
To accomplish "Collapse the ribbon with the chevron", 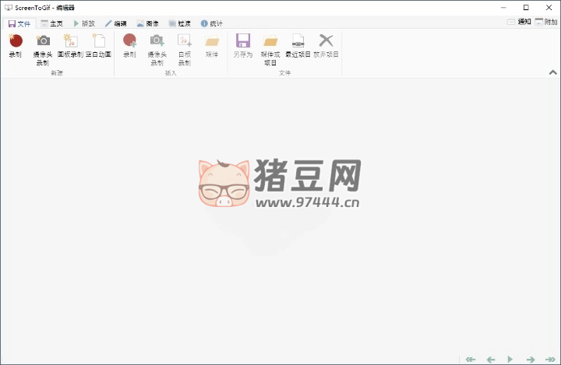I will (552, 72).
